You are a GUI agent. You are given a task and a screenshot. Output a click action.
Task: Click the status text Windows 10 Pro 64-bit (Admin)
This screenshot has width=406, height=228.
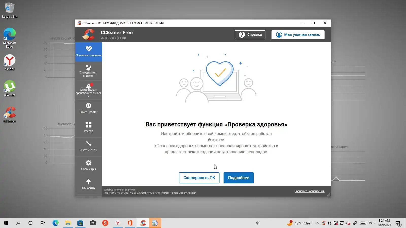coord(120,190)
